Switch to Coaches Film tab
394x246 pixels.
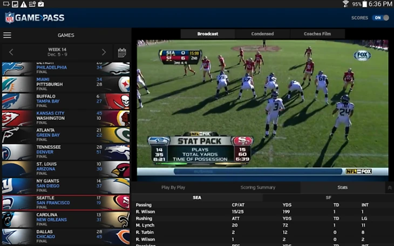click(317, 34)
